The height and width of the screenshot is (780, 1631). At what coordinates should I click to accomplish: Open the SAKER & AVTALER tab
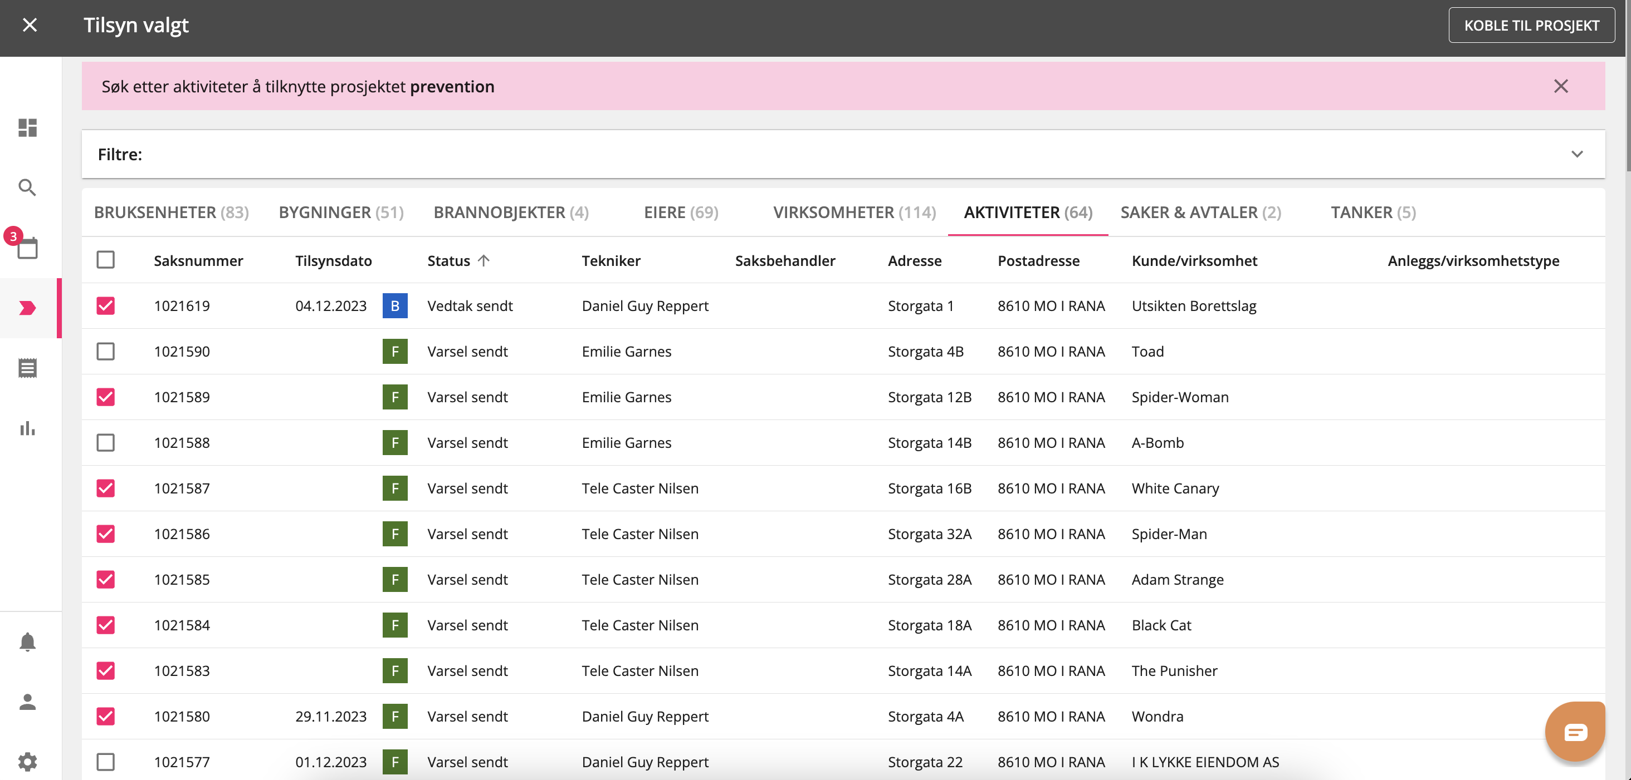point(1200,213)
